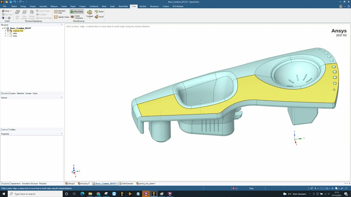
Task: Open Microsoft Edge from taskbar
Action: pyautogui.click(x=82, y=194)
